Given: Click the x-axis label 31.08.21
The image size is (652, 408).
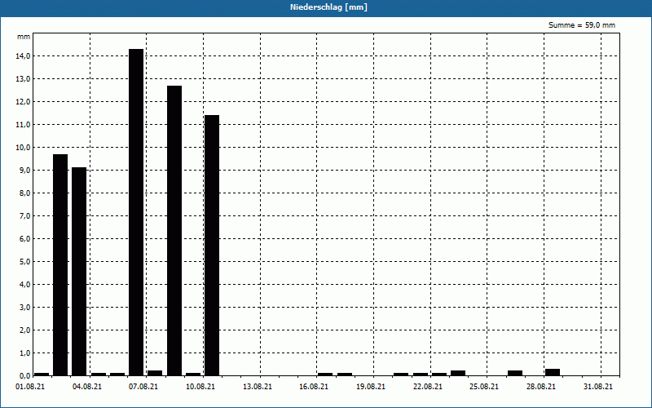Looking at the screenshot, I should coord(598,387).
